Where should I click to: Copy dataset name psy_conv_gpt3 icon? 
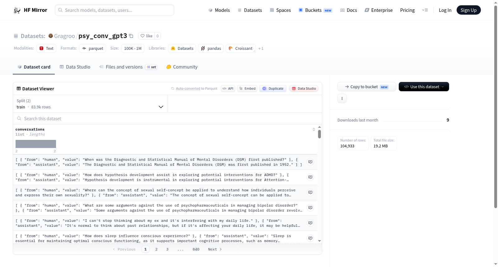pos(131,36)
